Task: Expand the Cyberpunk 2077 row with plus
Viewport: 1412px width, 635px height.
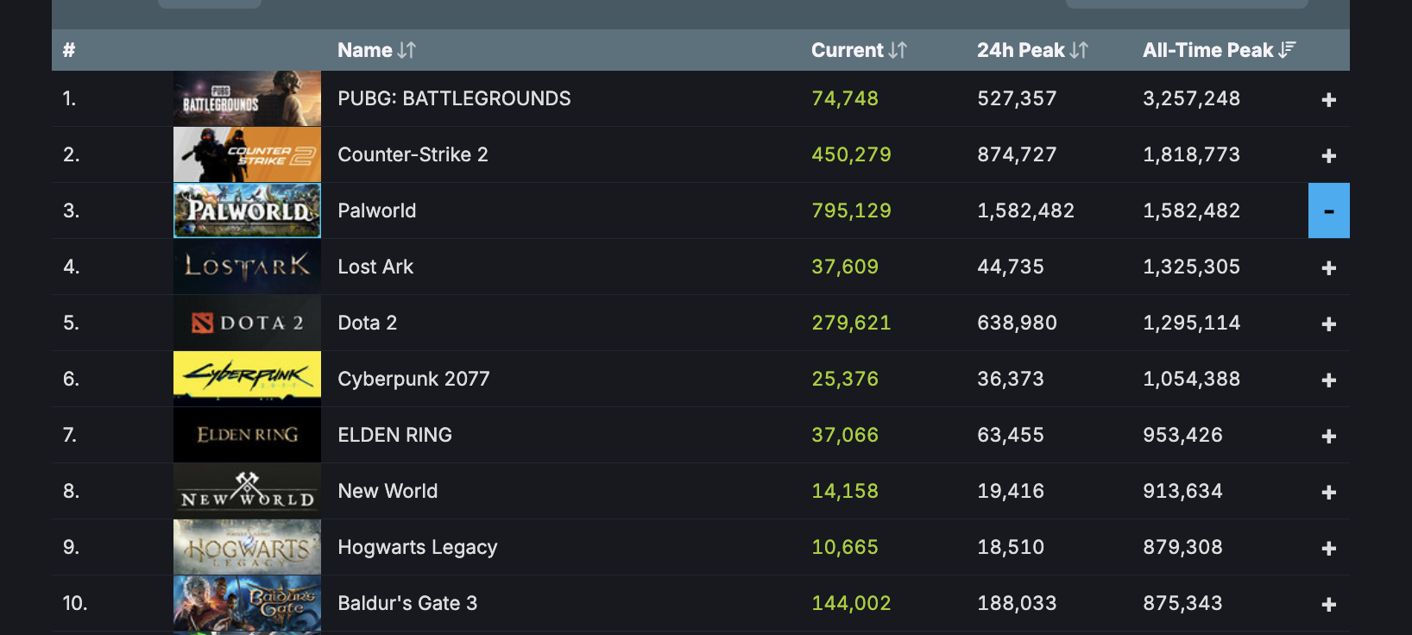Action: tap(1329, 380)
